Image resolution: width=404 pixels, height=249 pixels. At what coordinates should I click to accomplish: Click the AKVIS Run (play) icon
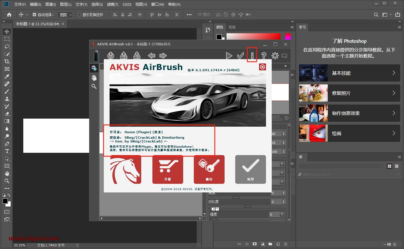point(229,56)
